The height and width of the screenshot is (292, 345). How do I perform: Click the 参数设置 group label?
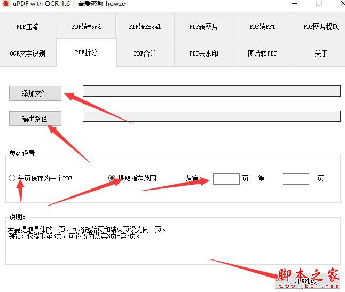tap(22, 153)
